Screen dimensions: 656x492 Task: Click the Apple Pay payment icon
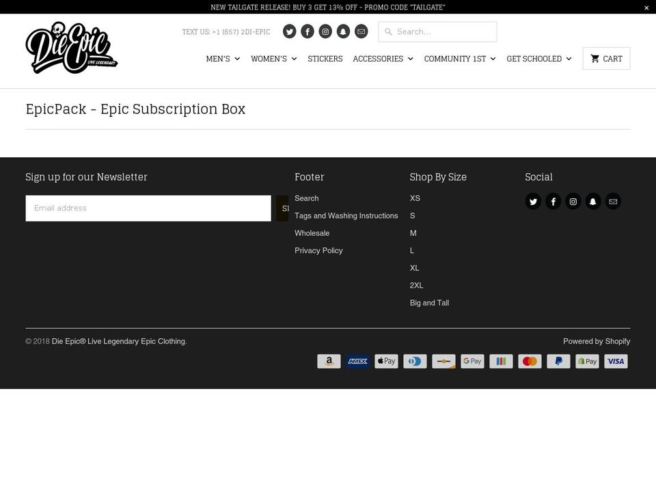(386, 361)
